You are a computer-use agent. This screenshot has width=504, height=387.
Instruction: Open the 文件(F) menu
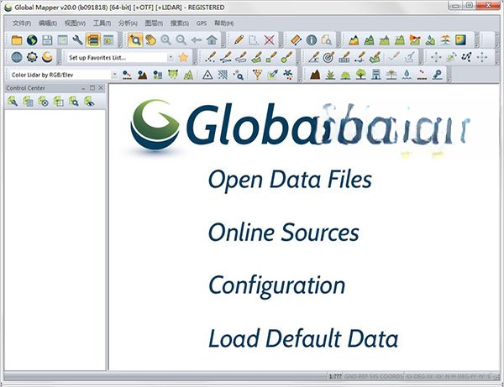[x=22, y=24]
